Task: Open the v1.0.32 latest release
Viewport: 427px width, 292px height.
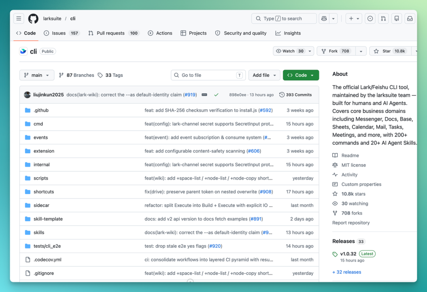Action: point(348,254)
